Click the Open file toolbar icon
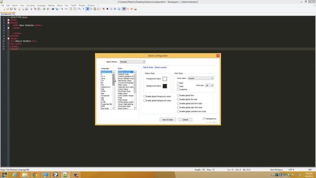This screenshot has width=316, height=178. point(7,9)
